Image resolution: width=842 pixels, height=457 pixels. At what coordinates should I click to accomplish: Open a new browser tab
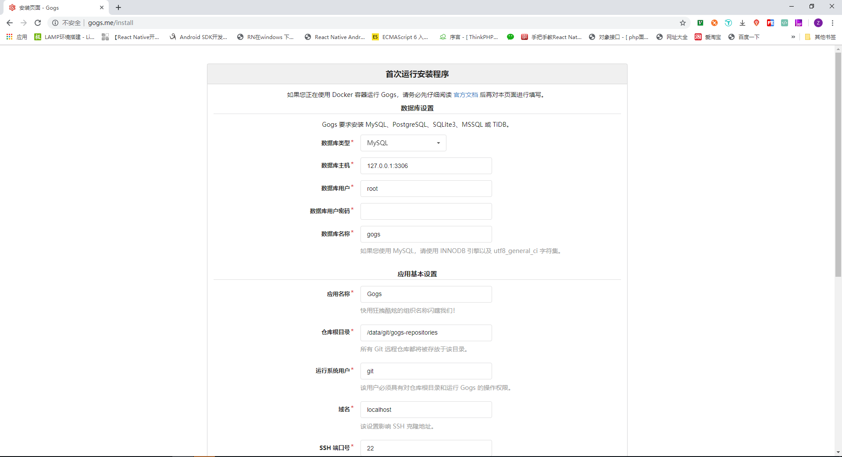pyautogui.click(x=118, y=7)
